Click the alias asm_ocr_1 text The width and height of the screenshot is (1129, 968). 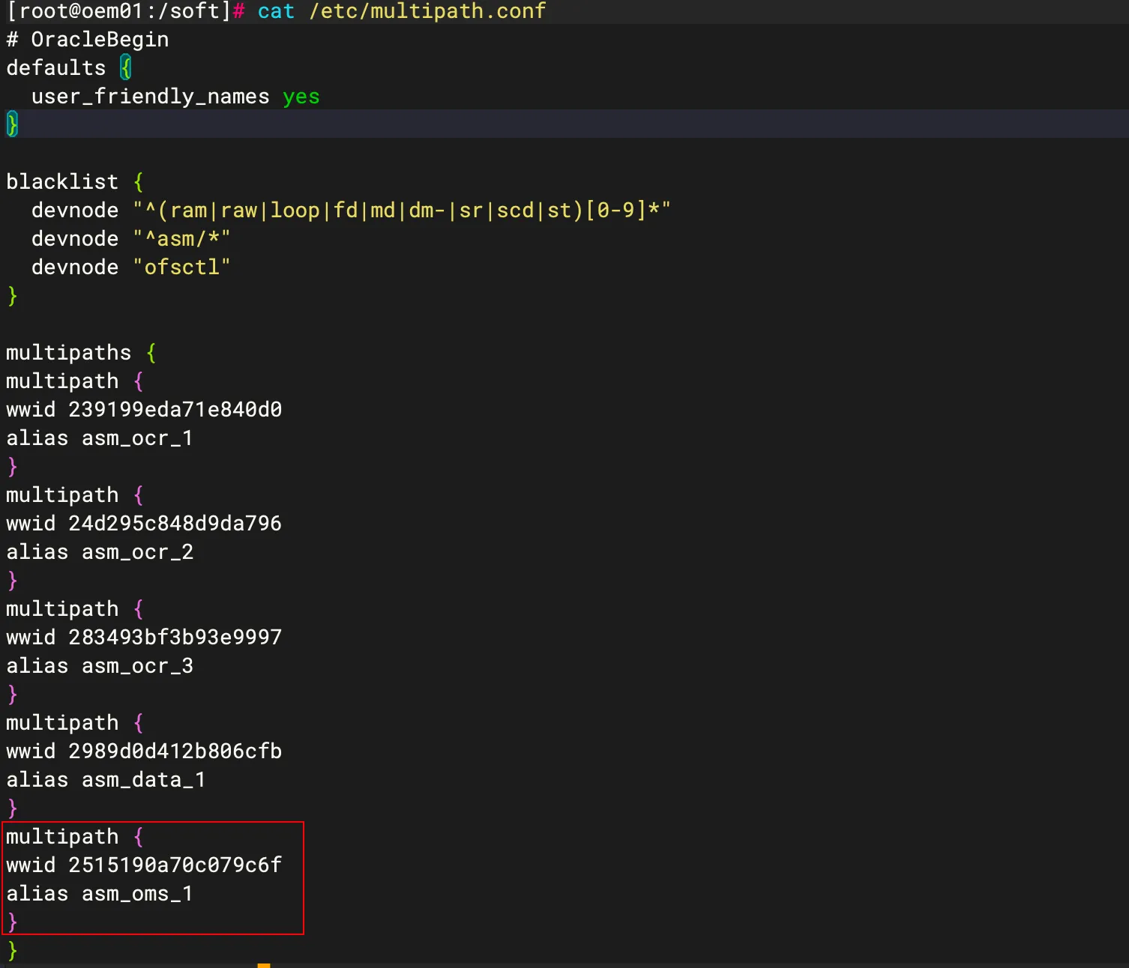(x=100, y=438)
